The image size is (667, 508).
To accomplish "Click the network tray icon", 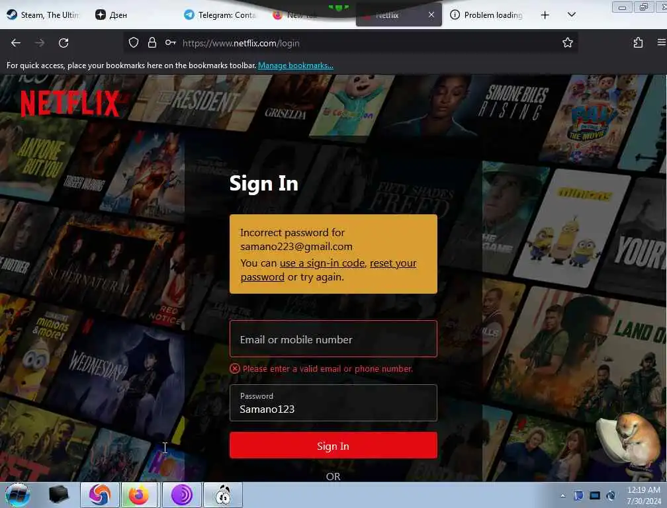I will 595,495.
